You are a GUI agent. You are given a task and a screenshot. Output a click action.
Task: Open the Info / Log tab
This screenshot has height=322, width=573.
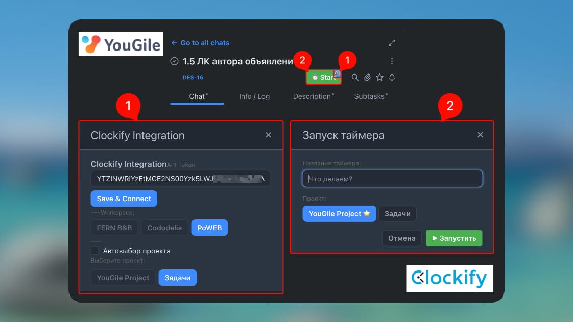254,96
